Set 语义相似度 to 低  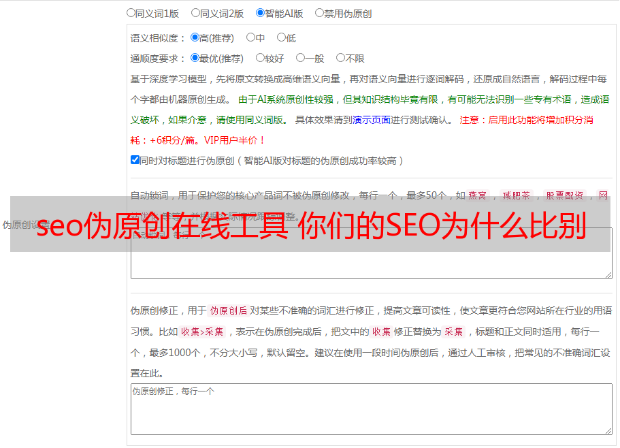click(282, 37)
